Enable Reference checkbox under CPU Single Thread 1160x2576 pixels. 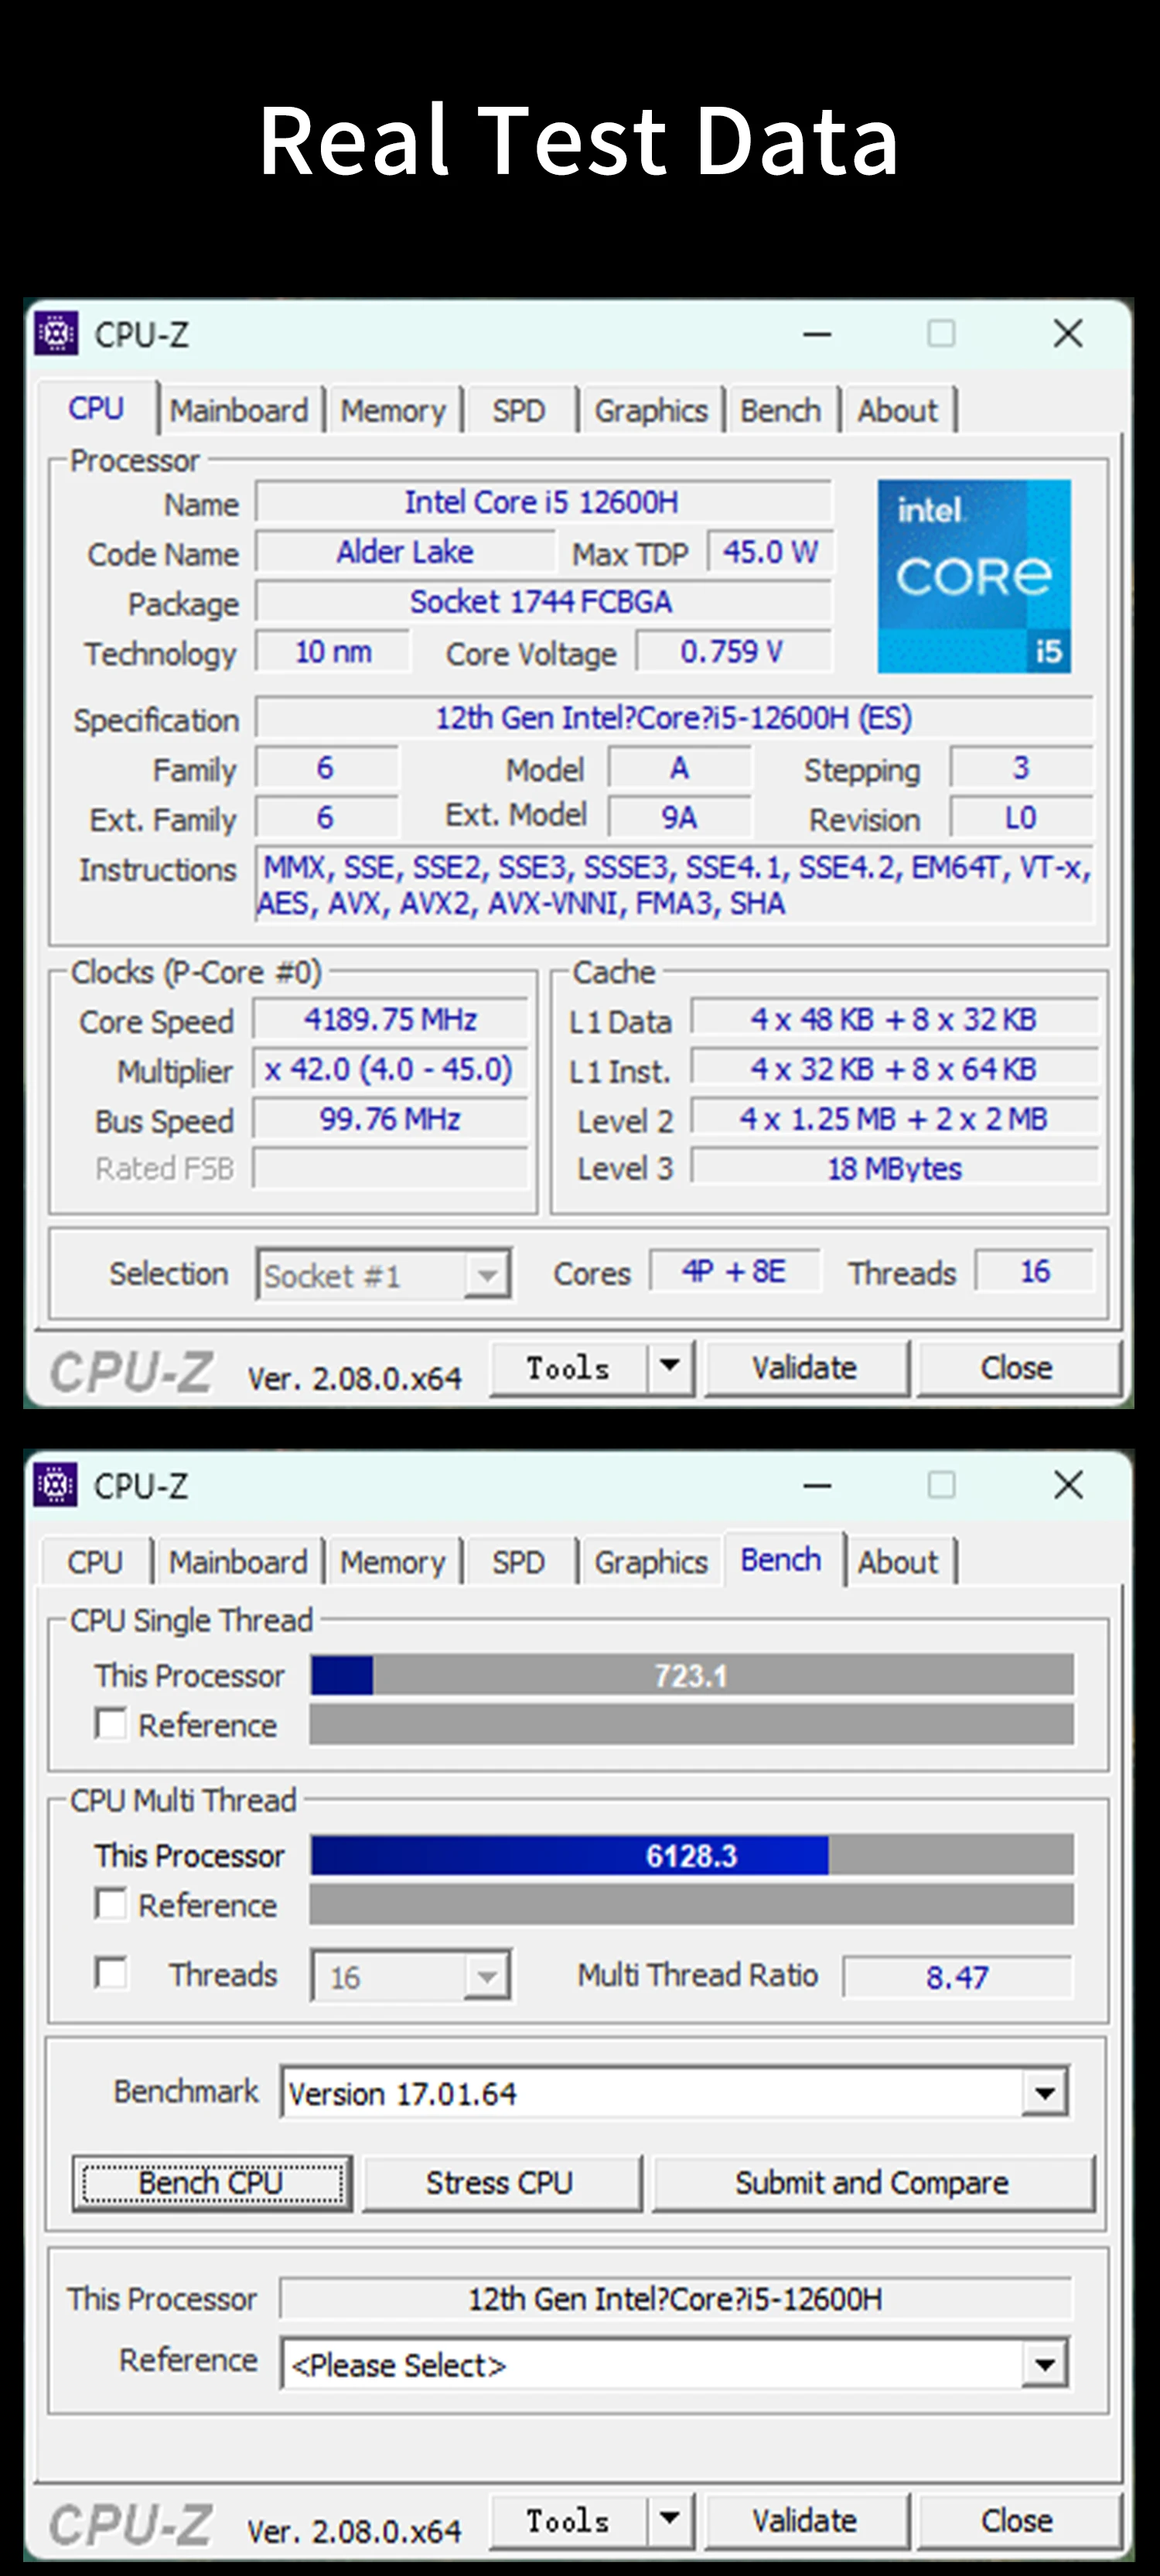click(x=111, y=1724)
